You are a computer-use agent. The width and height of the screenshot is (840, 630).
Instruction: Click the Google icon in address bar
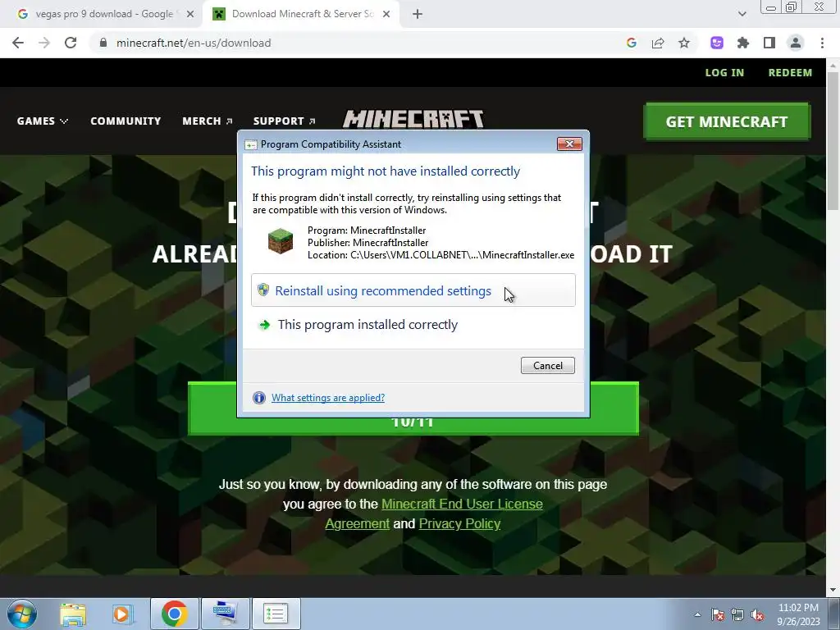631,43
